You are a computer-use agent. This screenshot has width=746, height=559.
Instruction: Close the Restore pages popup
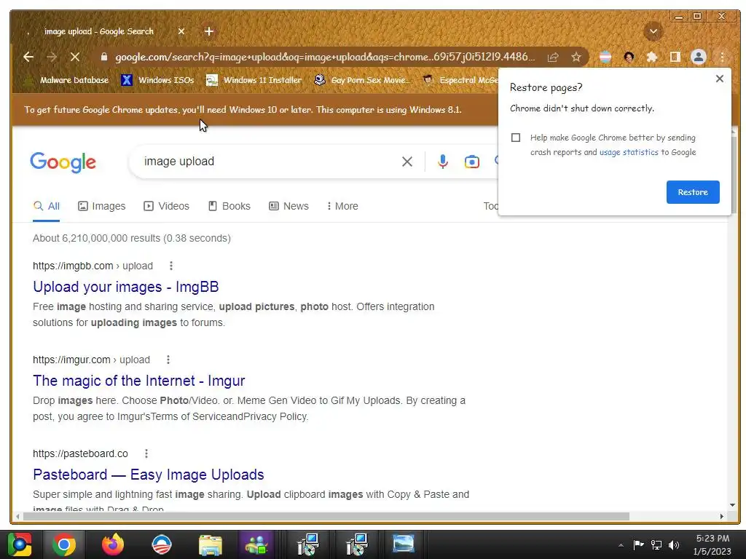[x=719, y=79]
